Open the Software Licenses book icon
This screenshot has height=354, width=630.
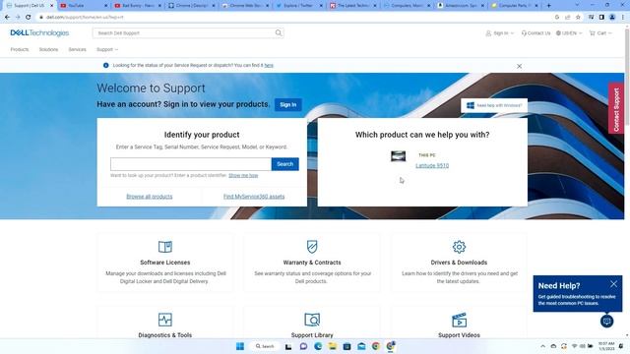tap(165, 247)
